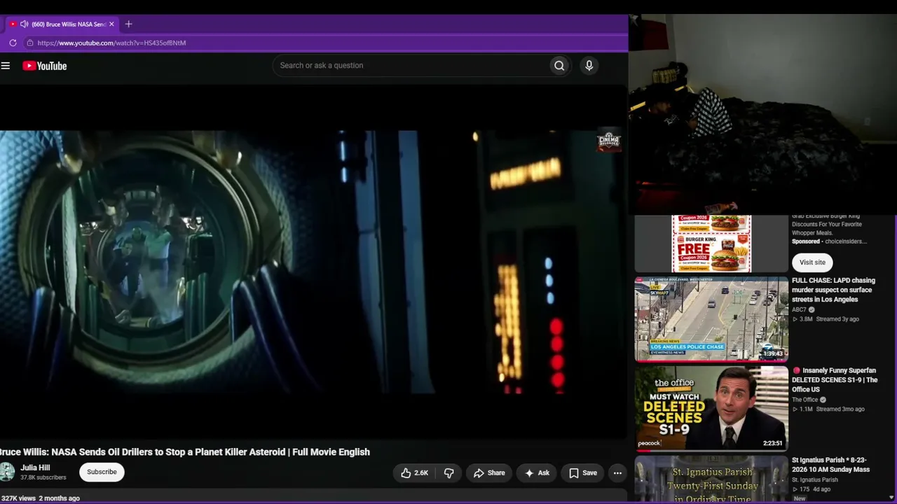This screenshot has height=504, width=897.
Task: Visit the St. Ignatius Parish channel name
Action: 815,480
